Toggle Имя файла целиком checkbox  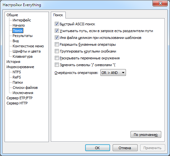point(57,38)
